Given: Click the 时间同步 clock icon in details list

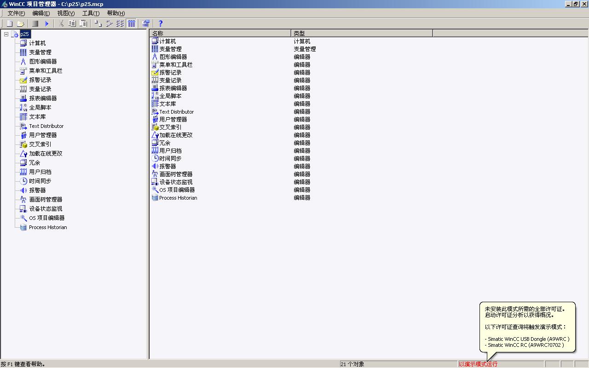Looking at the screenshot, I should click(x=155, y=159).
